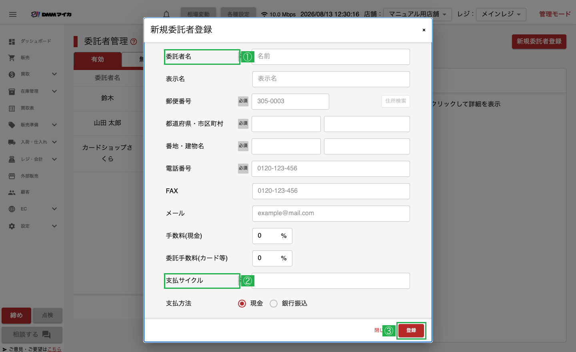Click the chat icon on 相談する
This screenshot has width=576, height=352.
(46, 335)
